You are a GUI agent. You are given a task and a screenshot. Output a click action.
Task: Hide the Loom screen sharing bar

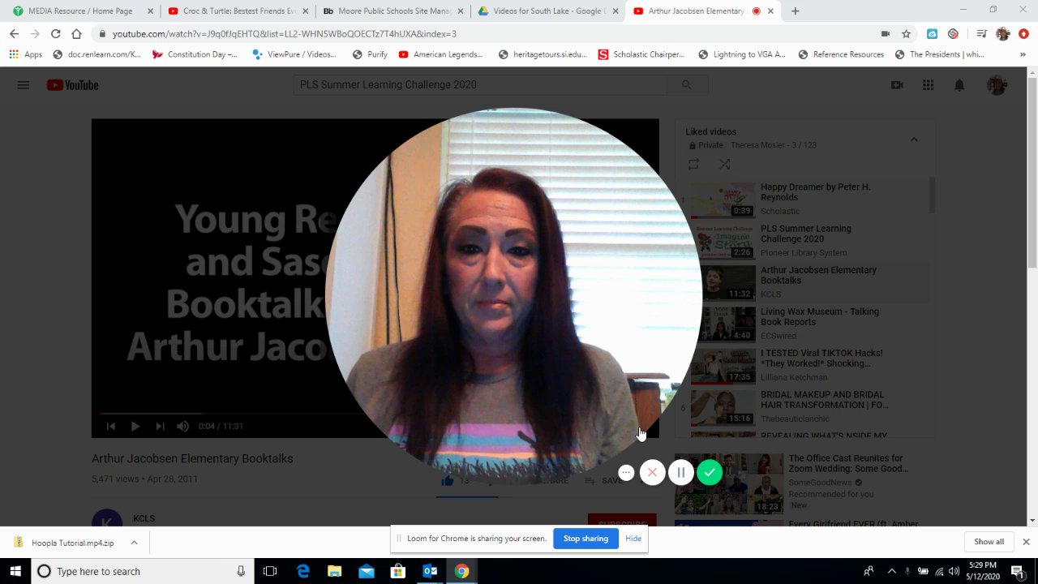tap(633, 539)
